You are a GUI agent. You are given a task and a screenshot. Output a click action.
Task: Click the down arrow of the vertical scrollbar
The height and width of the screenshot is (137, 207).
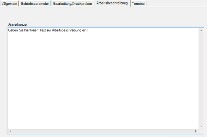(202, 126)
